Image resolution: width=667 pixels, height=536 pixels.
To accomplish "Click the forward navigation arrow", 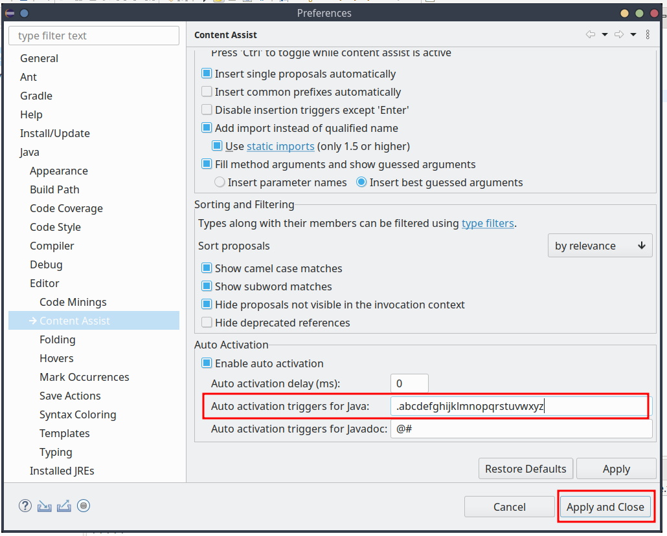I will [618, 35].
